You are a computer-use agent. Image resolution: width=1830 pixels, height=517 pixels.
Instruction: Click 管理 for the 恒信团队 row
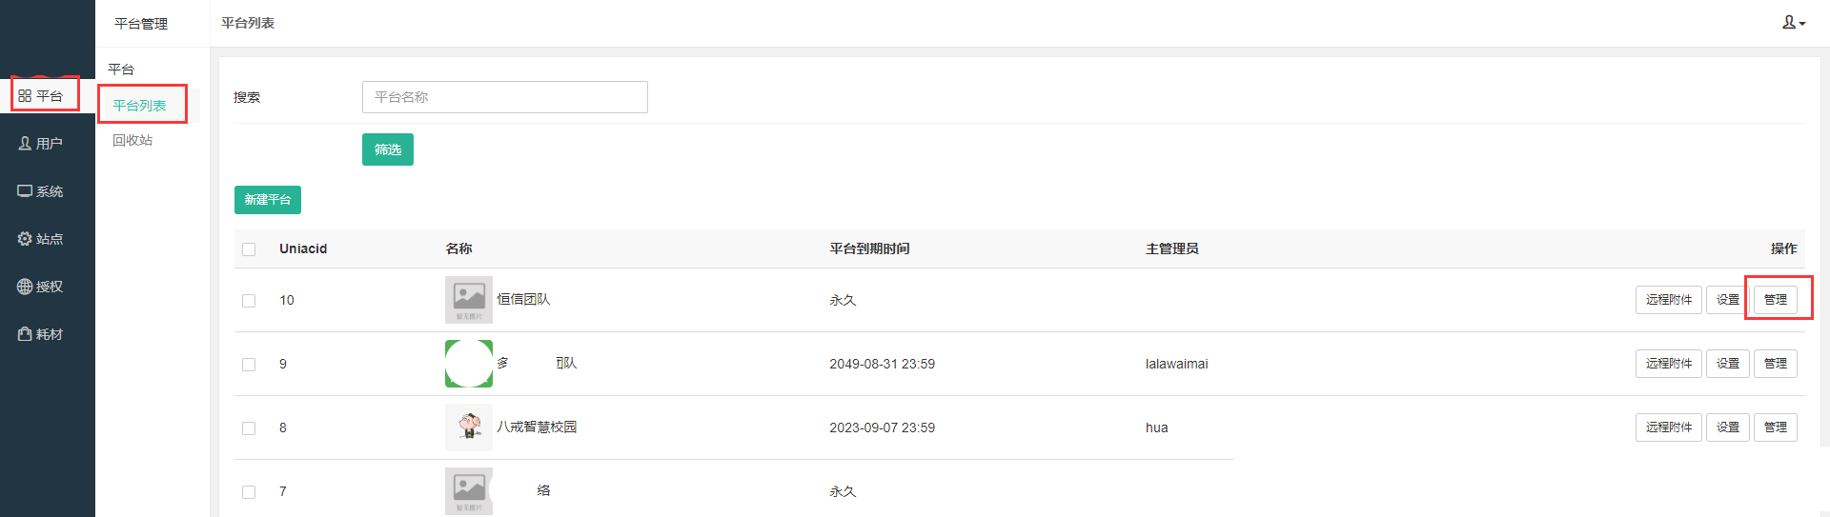pos(1776,300)
